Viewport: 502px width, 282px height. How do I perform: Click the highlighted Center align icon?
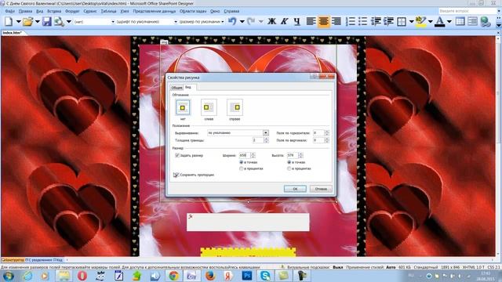[x=324, y=21]
